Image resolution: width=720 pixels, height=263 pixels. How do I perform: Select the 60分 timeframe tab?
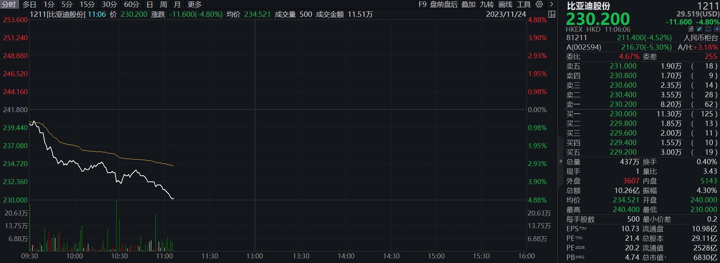(132, 5)
